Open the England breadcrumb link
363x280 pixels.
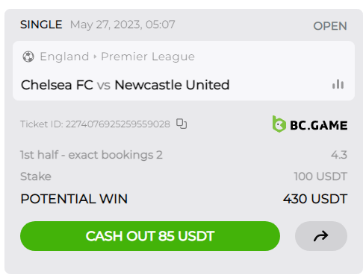[64, 57]
